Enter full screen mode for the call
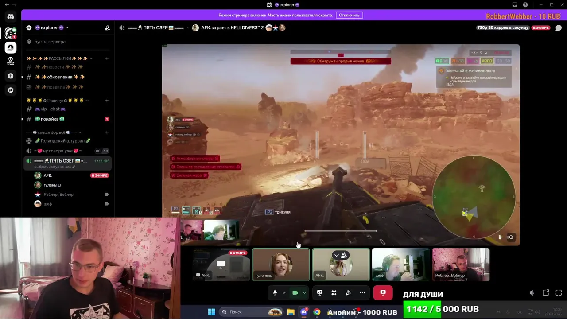Screen dimensions: 567x319 pos(559,293)
